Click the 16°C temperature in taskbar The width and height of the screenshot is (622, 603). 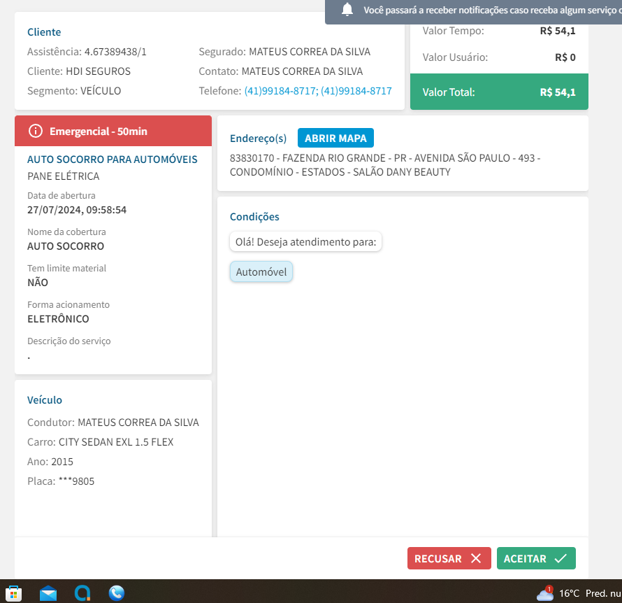point(570,593)
